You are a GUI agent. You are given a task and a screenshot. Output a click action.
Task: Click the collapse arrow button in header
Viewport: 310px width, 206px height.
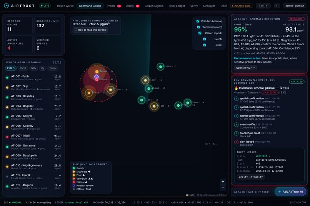(277, 6)
